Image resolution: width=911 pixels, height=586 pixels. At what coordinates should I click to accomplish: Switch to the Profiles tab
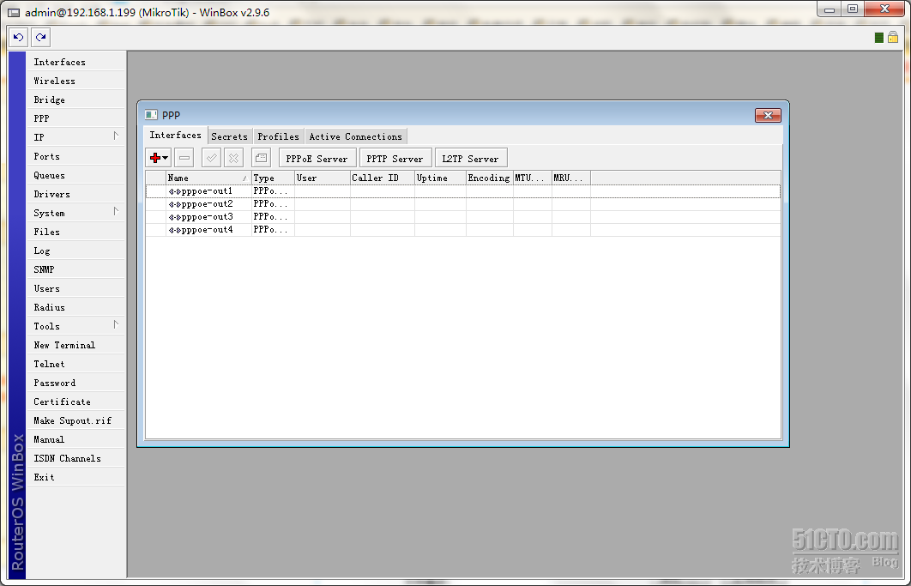[278, 136]
